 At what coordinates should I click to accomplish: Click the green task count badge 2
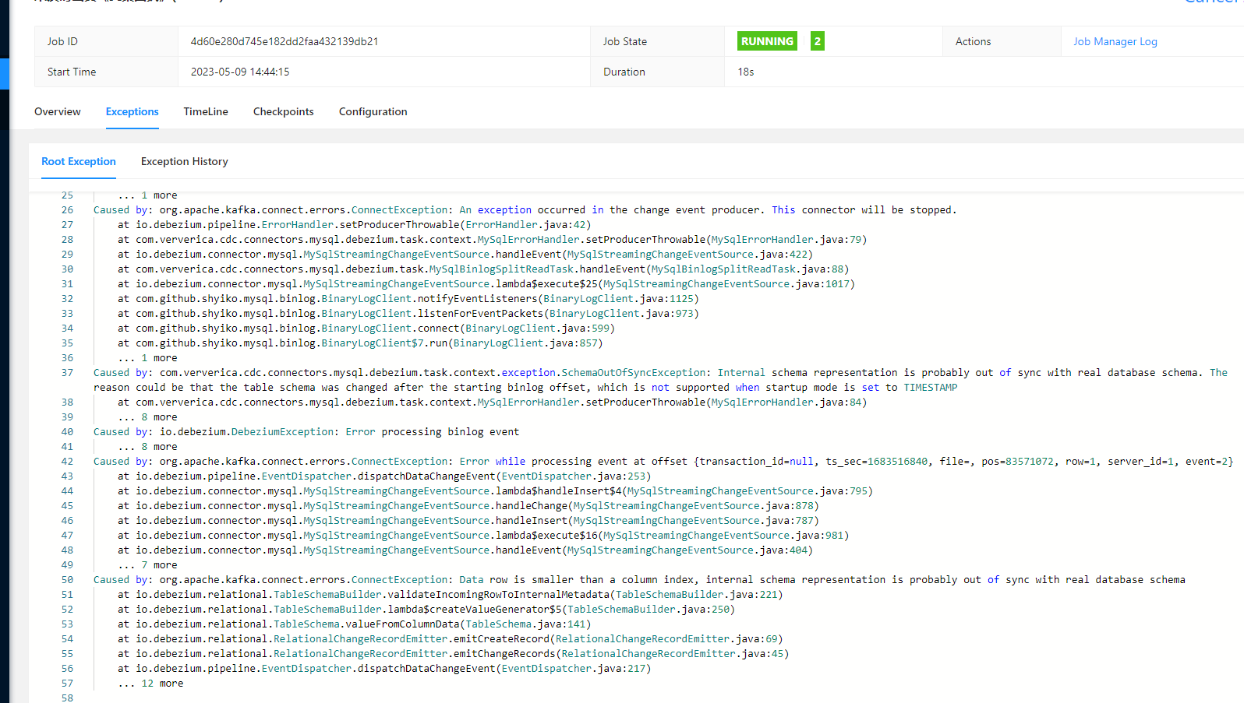click(x=817, y=41)
